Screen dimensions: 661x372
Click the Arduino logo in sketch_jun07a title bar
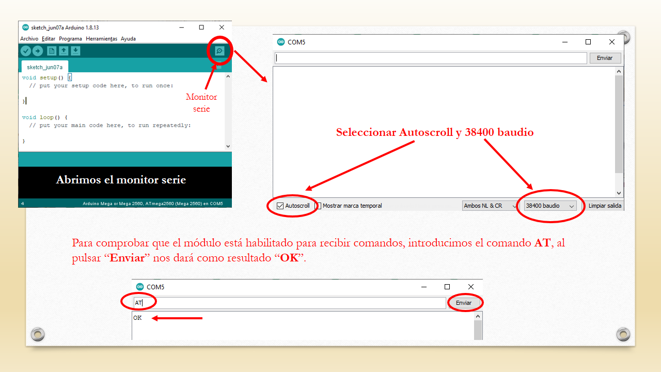click(x=25, y=27)
